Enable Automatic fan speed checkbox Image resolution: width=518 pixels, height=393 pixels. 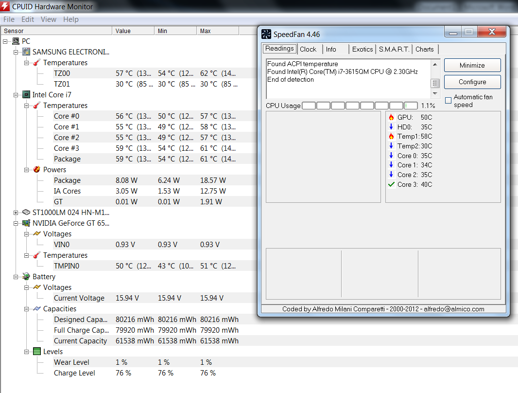449,101
